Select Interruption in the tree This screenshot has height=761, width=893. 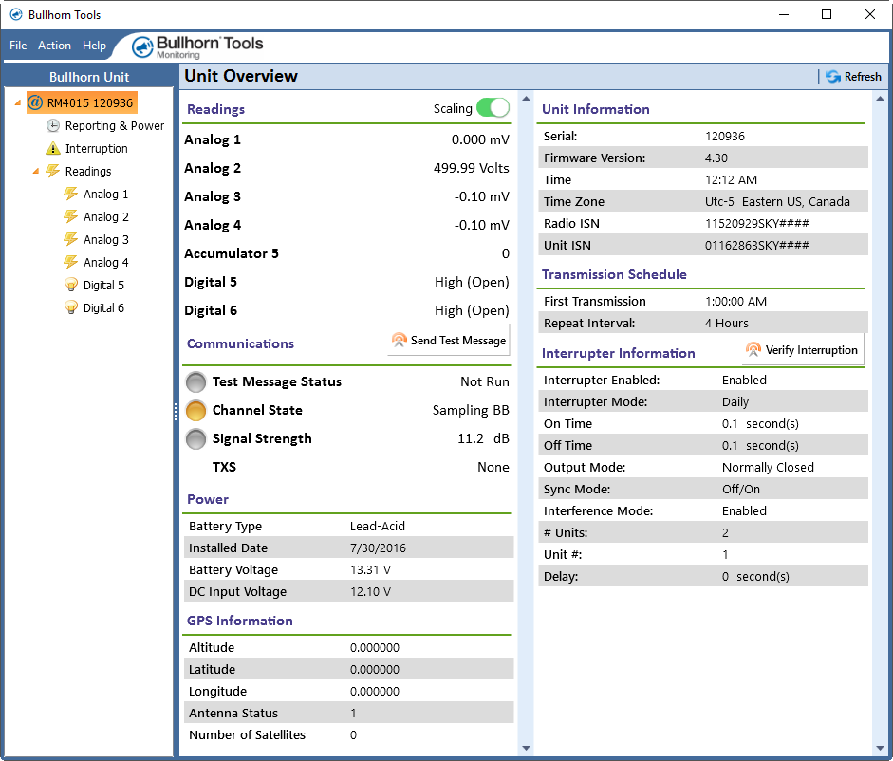[x=96, y=149]
